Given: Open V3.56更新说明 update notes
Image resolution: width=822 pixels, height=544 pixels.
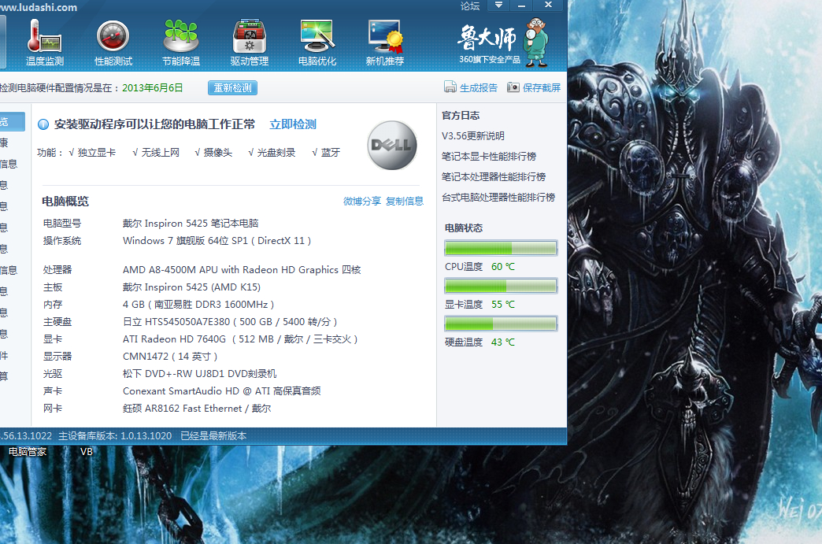Looking at the screenshot, I should point(473,135).
